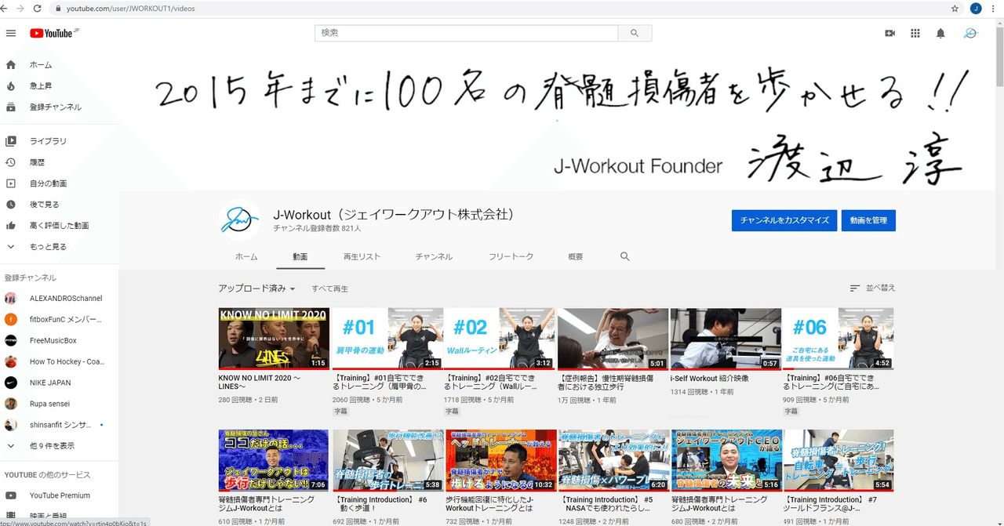The image size is (1004, 526).
Task: Open the notifications bell
Action: tap(940, 34)
